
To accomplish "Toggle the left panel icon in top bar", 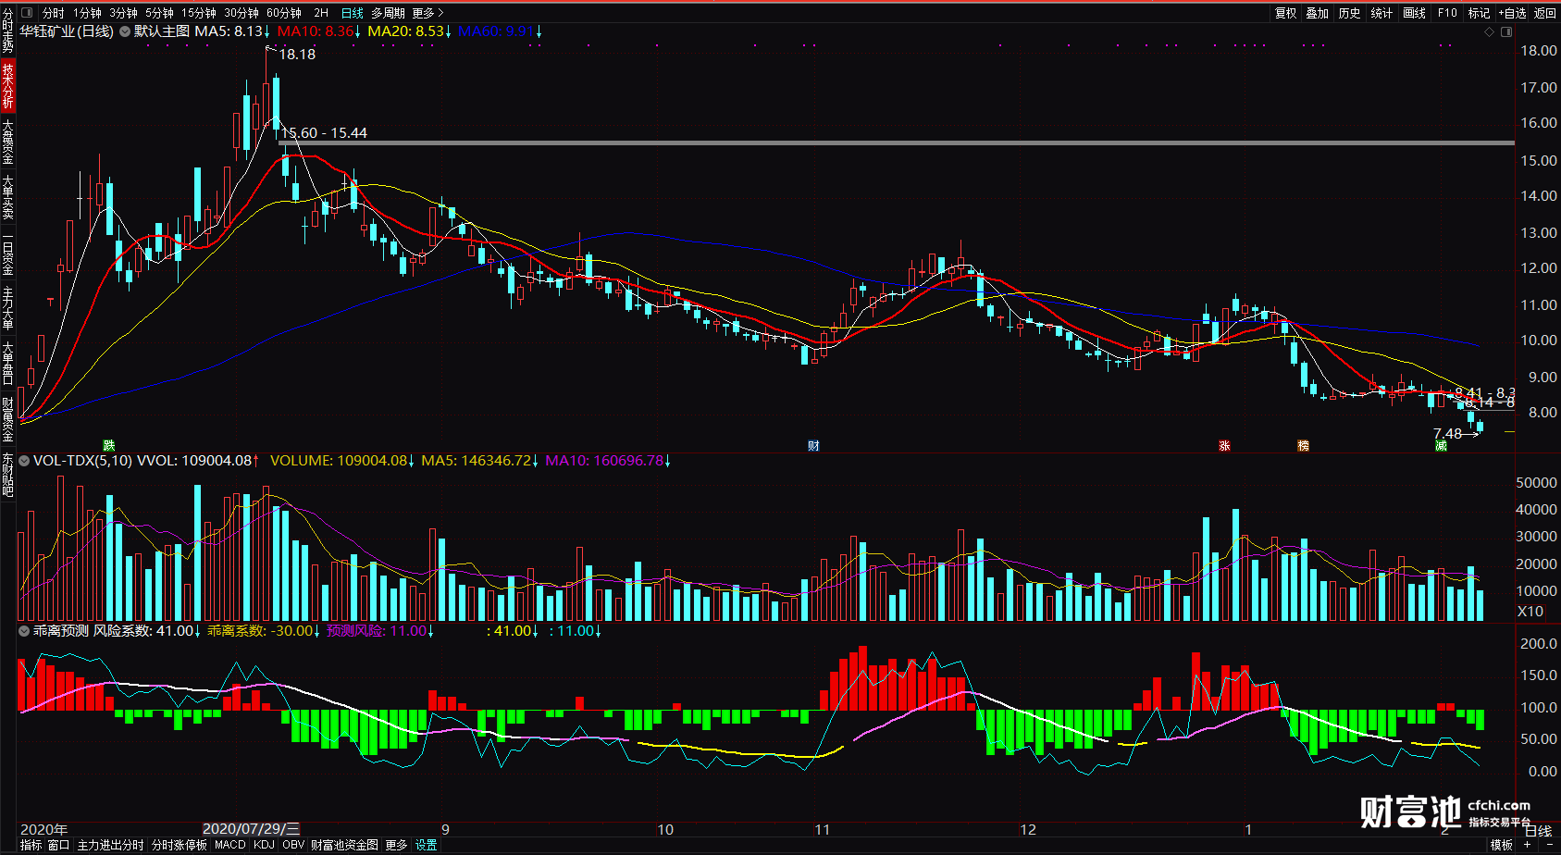I will 26,13.
